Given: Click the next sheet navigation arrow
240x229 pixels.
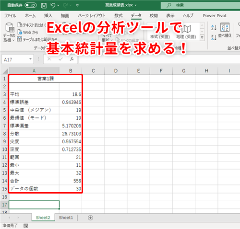Looking at the screenshot, I should pos(18,218).
